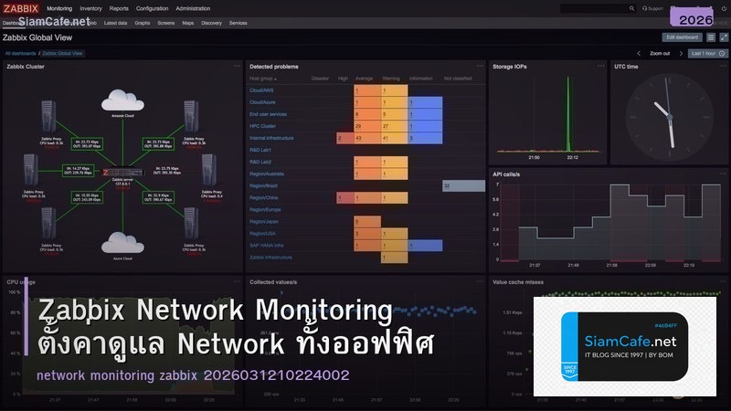Open the All dashboards breadcrumb link
This screenshot has width=731, height=411.
[x=20, y=54]
